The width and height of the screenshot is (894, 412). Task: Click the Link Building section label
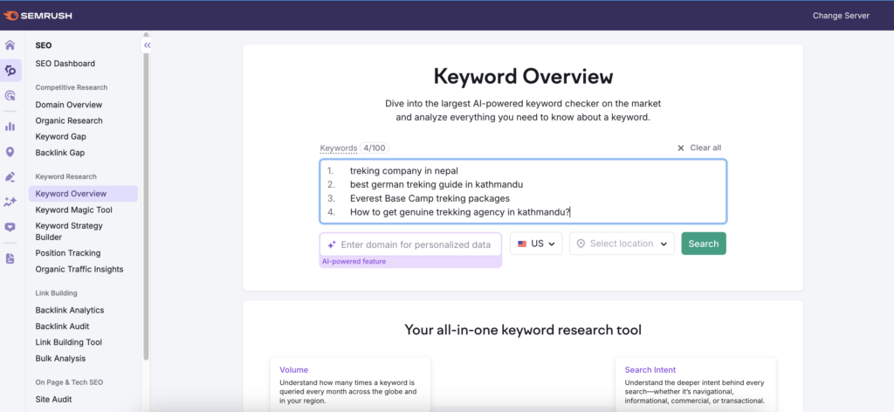click(x=56, y=293)
